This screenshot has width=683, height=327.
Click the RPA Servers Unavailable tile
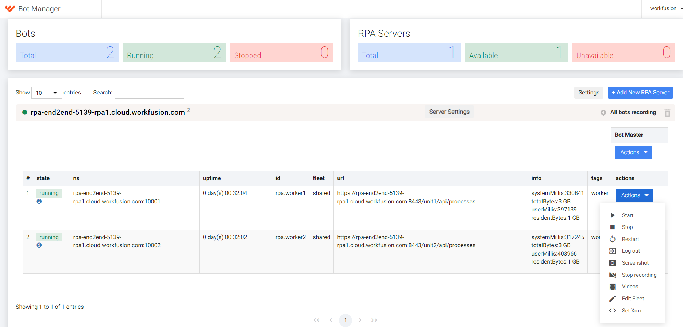624,52
